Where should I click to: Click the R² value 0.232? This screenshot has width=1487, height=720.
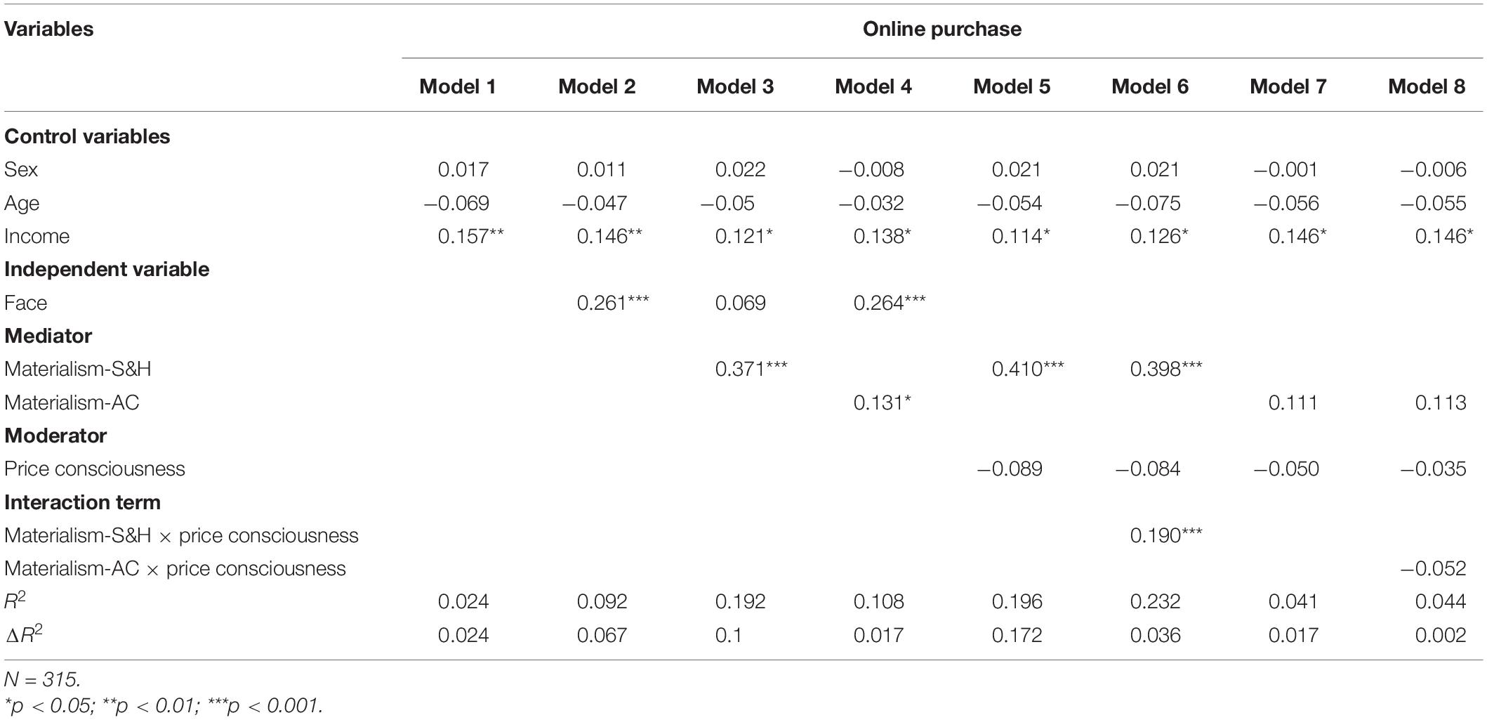coord(1156,601)
